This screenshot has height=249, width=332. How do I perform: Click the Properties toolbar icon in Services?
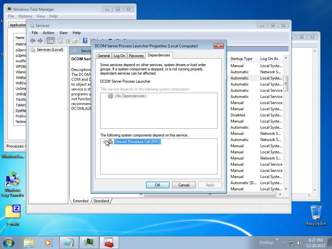(x=60, y=41)
